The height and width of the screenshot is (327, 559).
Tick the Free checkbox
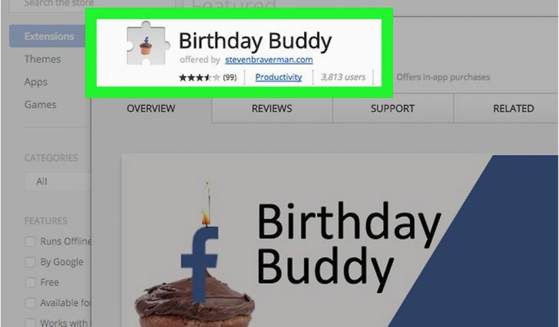(x=31, y=283)
